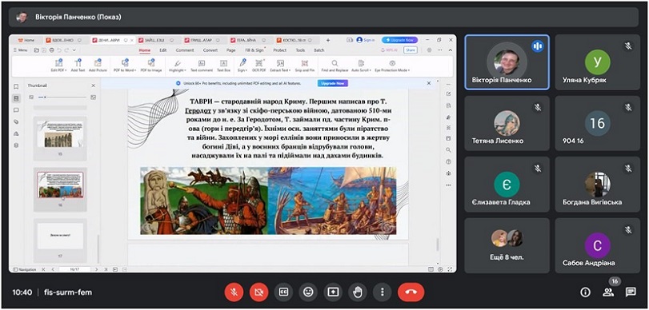Dismiss the Unlock Pro benefits banner
Viewport: 649px width, 310px height.
click(x=429, y=83)
